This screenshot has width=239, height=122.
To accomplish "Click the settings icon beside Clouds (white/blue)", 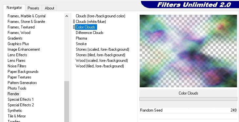I will click(x=74, y=22).
